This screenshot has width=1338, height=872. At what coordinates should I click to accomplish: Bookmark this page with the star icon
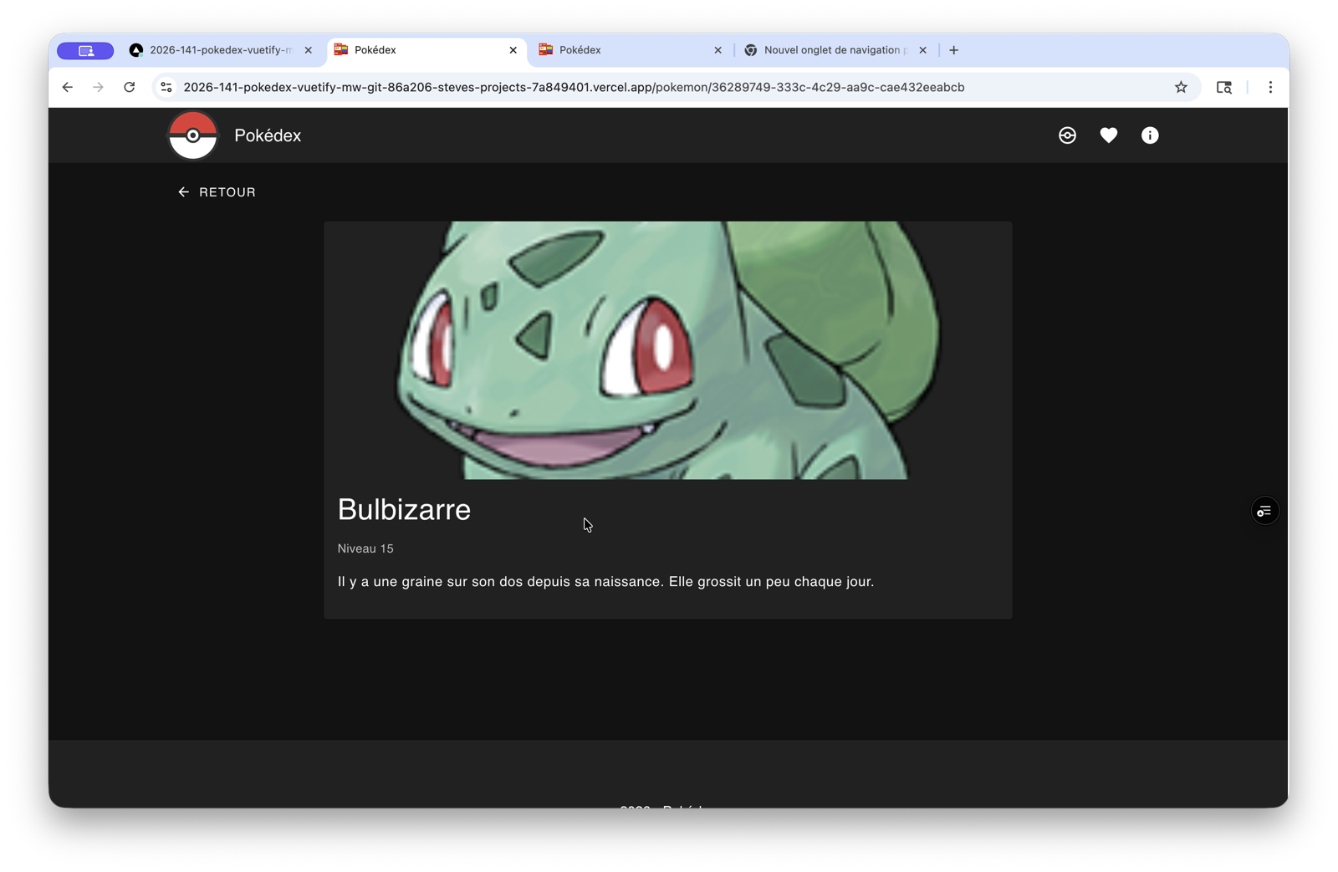pos(1181,86)
